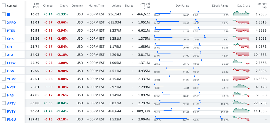This screenshot has width=270, height=127.
Task: Open the IE ticker link
Action: click(x=8, y=14)
